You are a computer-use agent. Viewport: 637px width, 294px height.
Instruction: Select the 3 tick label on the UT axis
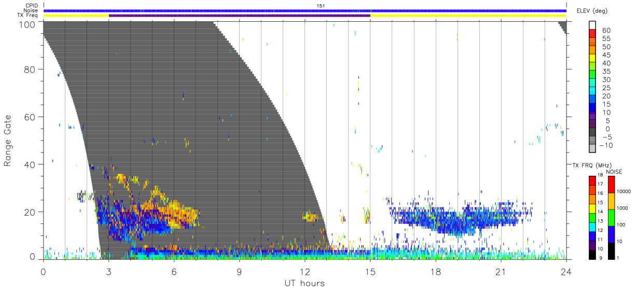tap(109, 271)
